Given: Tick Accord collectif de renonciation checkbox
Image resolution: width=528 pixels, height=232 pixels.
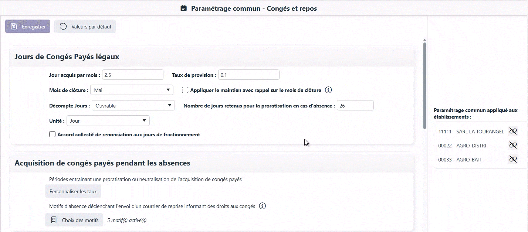Looking at the screenshot, I should click(x=53, y=134).
